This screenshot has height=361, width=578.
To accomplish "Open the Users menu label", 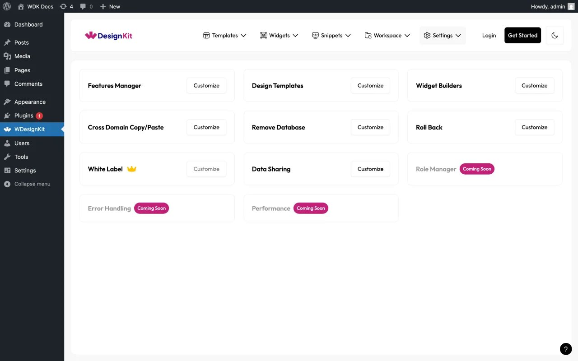I will click(22, 143).
